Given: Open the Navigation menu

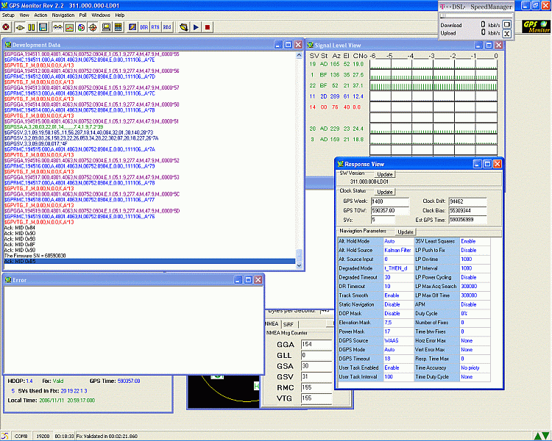Looking at the screenshot, I should pyautogui.click(x=63, y=15).
